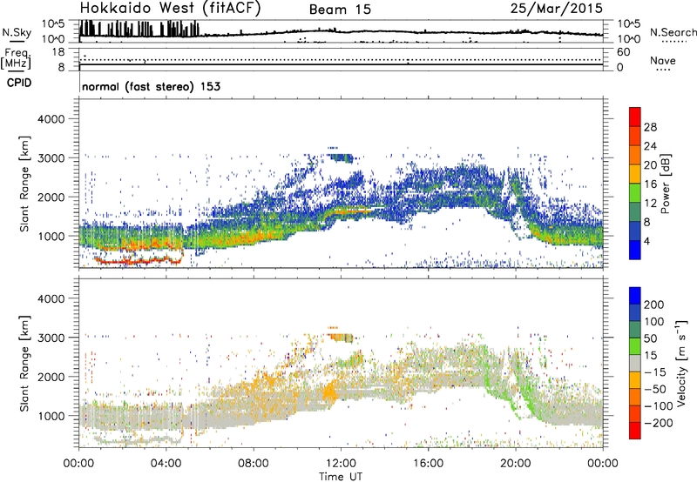This screenshot has width=697, height=482.
Task: Click the "4000" tick of the power panel
Action: pyautogui.click(x=51, y=119)
